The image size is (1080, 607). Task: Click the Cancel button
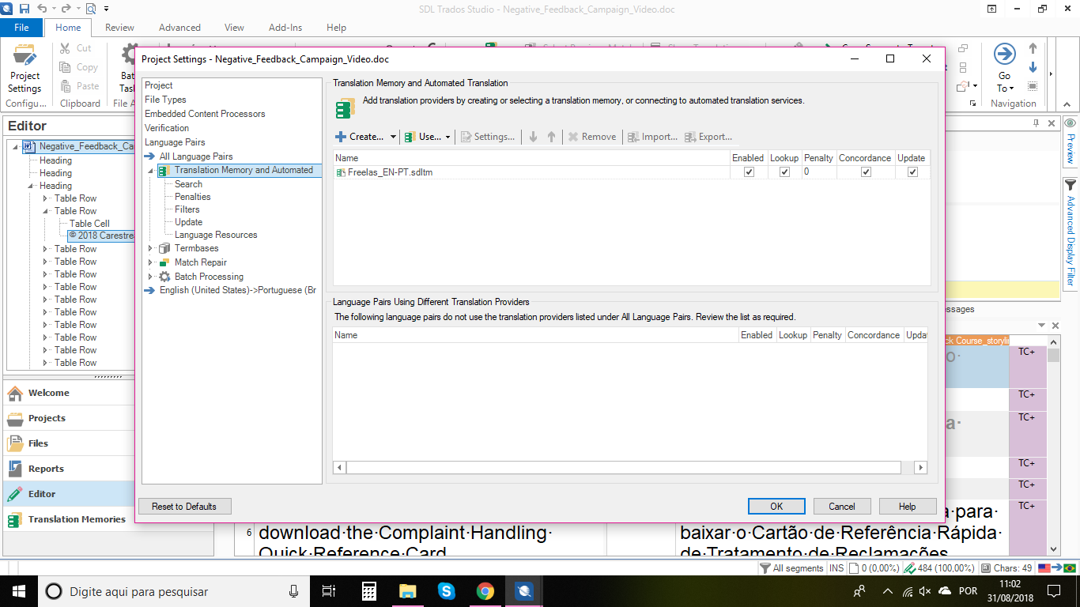[842, 507]
